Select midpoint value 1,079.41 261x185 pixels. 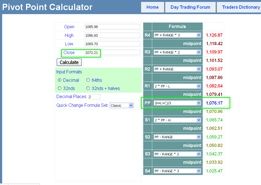click(214, 94)
